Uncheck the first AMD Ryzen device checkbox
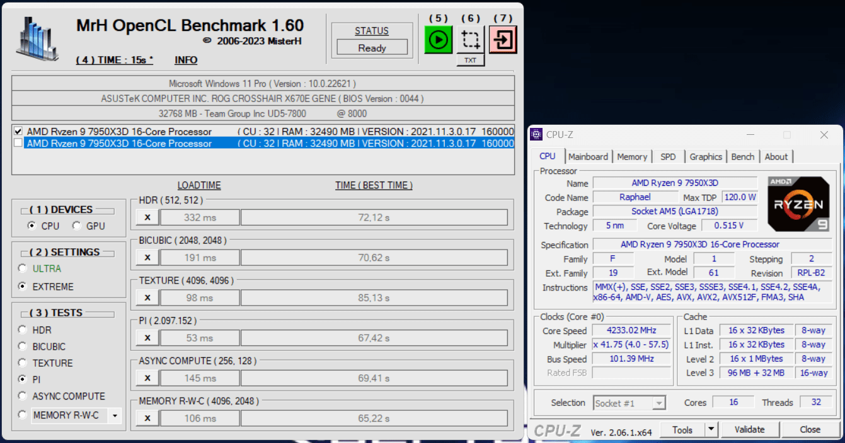845x443 pixels. click(18, 132)
